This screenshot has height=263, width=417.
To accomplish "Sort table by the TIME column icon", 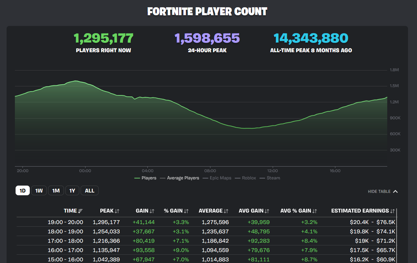I will tap(80, 211).
